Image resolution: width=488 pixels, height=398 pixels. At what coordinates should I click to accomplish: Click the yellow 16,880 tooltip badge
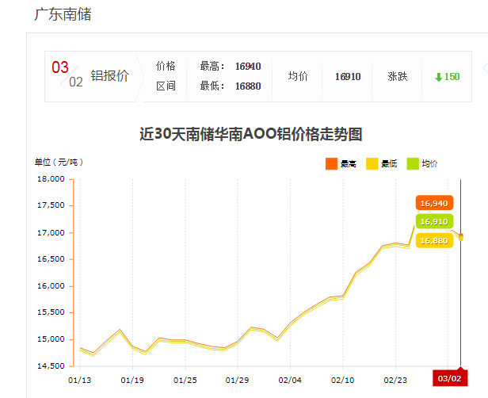tap(434, 240)
